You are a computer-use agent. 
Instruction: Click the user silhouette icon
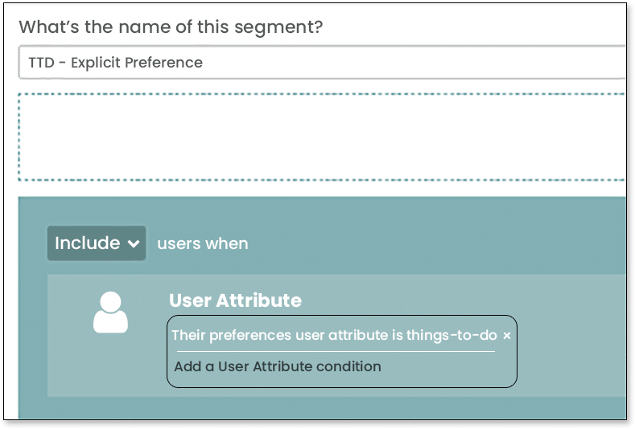[110, 313]
